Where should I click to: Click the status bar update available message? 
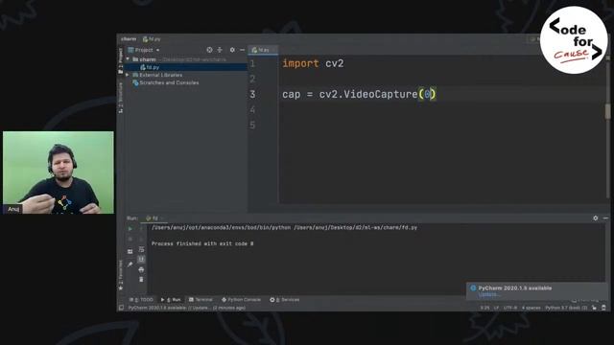point(187,308)
